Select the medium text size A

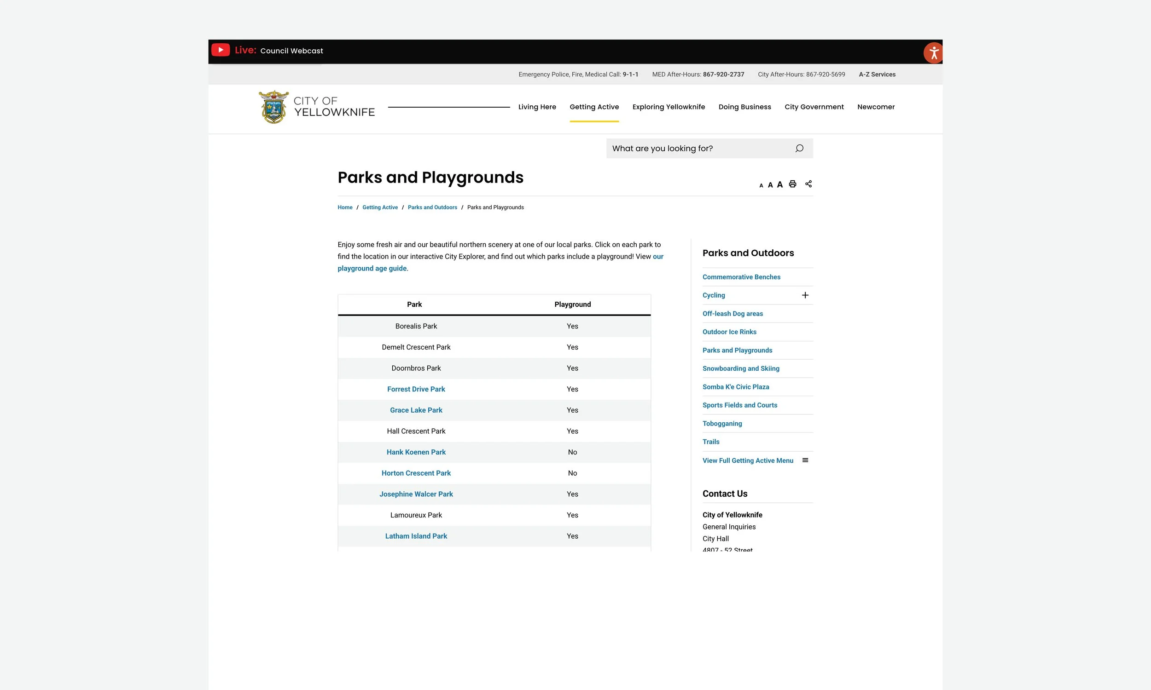(x=770, y=185)
